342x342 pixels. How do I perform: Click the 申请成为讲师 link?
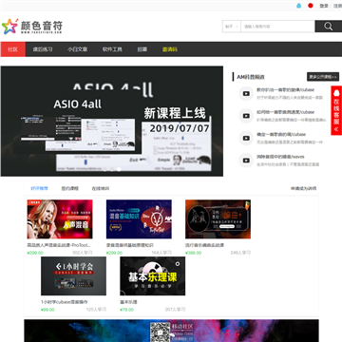click(x=303, y=188)
